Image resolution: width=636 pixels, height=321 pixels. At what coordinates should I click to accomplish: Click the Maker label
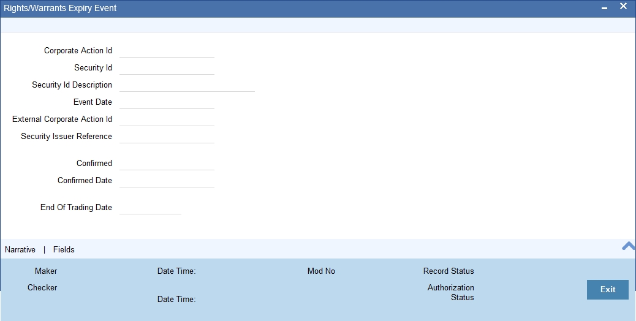tap(46, 271)
